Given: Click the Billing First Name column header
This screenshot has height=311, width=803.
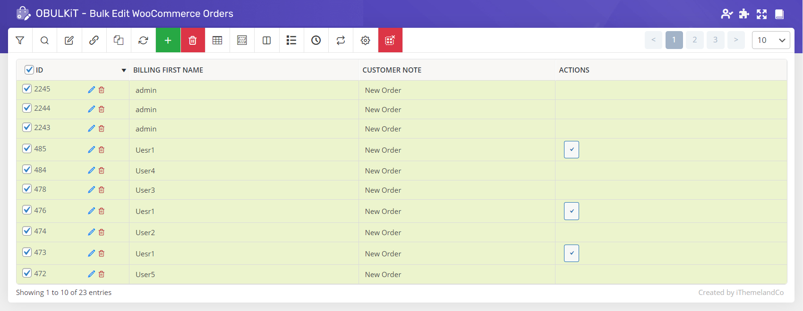Looking at the screenshot, I should tap(168, 70).
